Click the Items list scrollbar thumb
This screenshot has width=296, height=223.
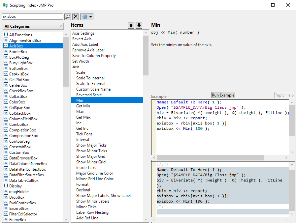click(x=146, y=55)
